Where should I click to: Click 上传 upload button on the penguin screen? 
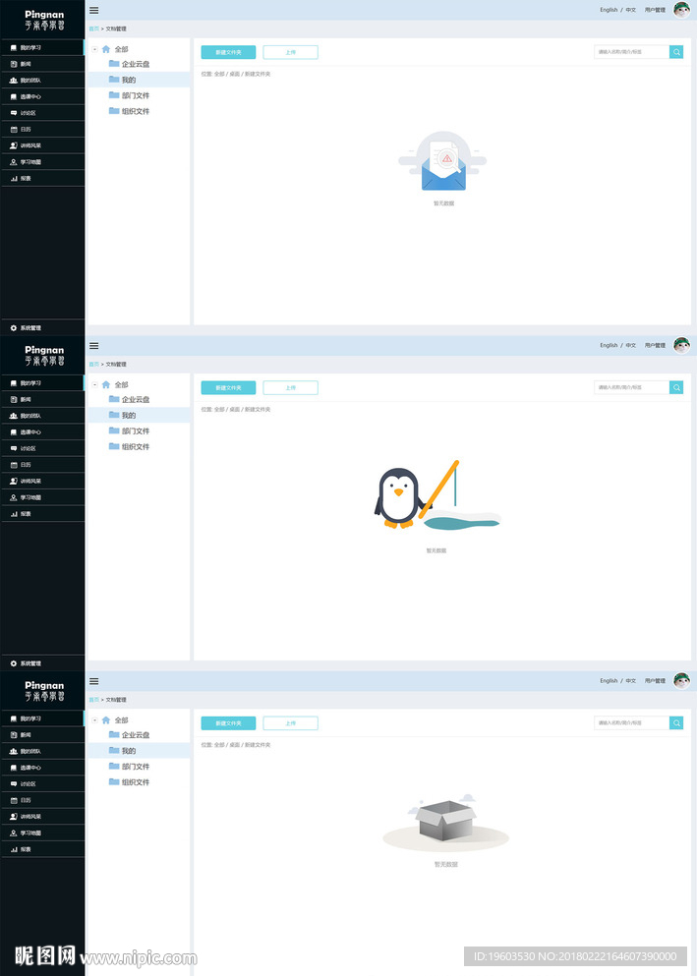point(291,388)
